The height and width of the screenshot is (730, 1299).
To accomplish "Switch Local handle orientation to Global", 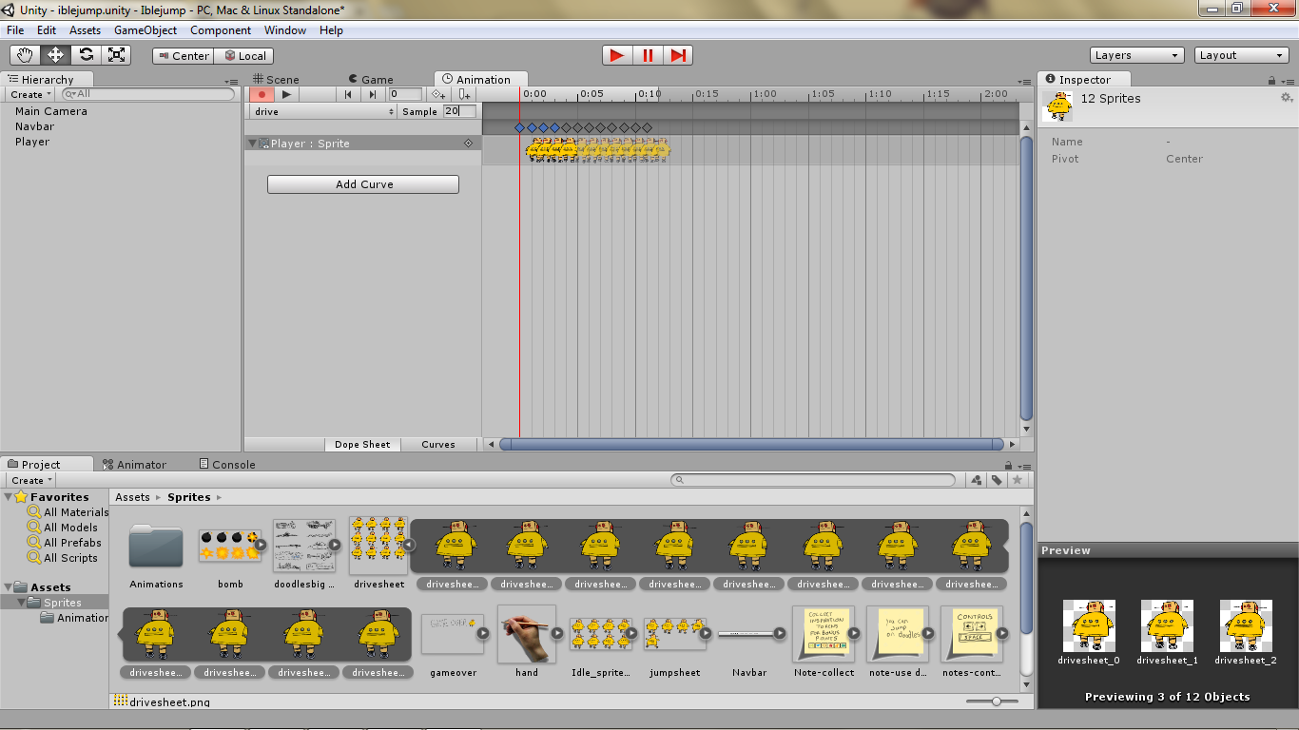I will click(x=243, y=55).
